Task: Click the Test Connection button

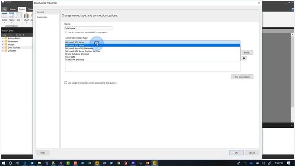Action: (x=242, y=77)
